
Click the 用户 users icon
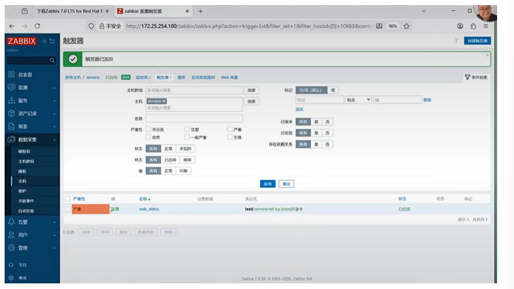click(x=11, y=235)
